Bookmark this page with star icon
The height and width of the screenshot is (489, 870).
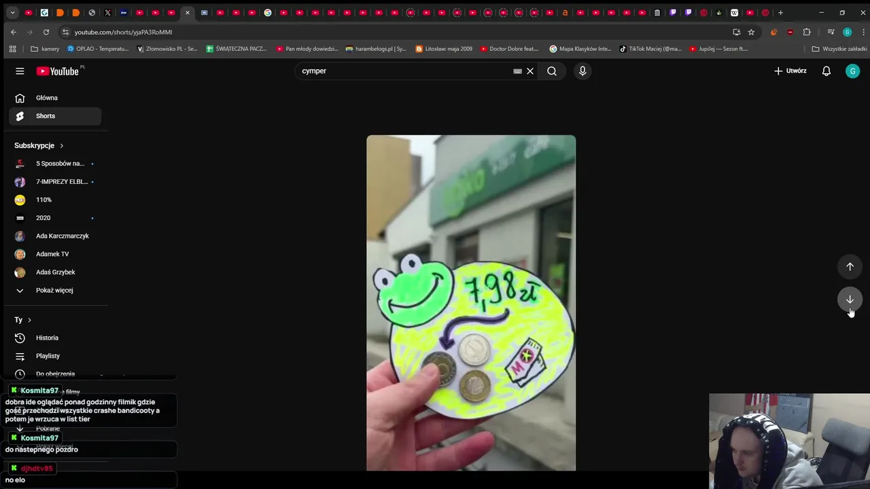tap(751, 32)
